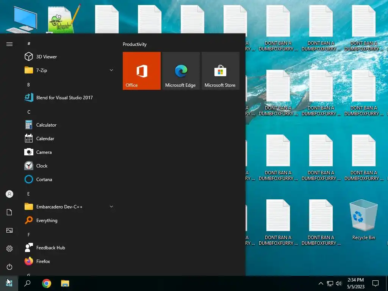Screen dimensions: 388x291
Task: Click the Office tile
Action: click(142, 71)
